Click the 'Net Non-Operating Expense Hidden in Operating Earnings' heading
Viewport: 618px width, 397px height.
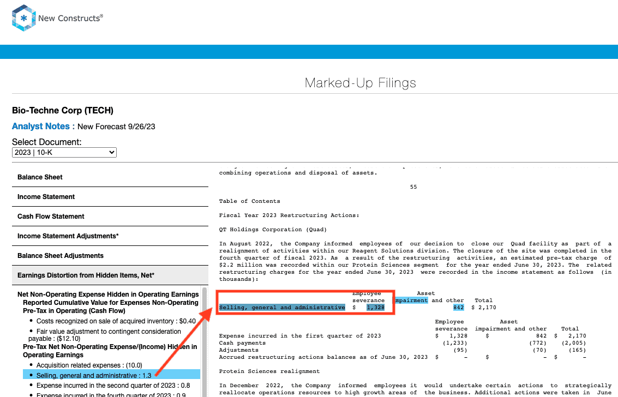click(108, 294)
